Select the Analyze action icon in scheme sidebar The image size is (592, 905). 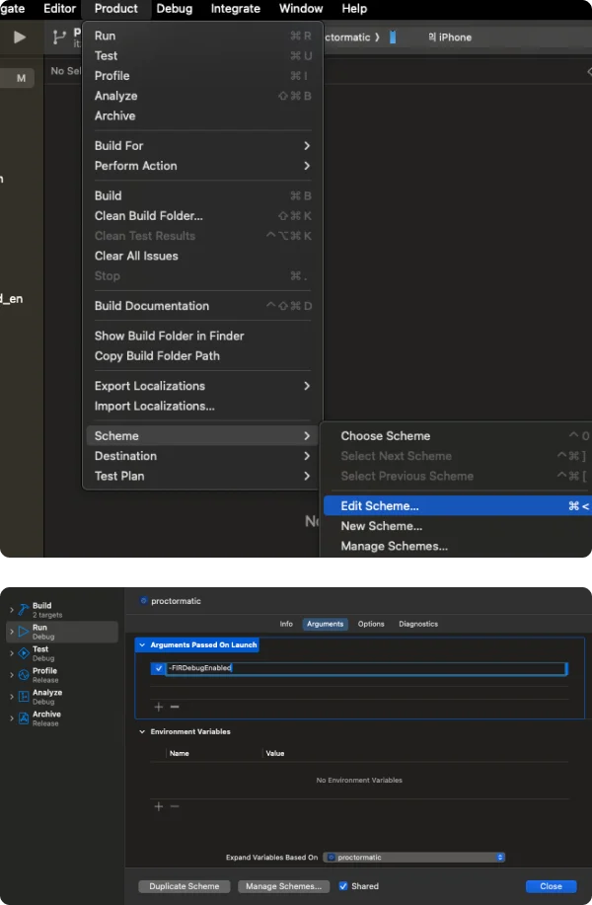click(24, 697)
